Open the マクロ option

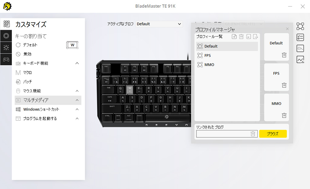point(24,73)
